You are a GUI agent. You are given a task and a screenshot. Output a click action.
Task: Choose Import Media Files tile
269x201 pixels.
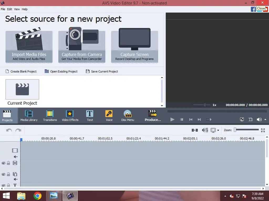click(29, 47)
